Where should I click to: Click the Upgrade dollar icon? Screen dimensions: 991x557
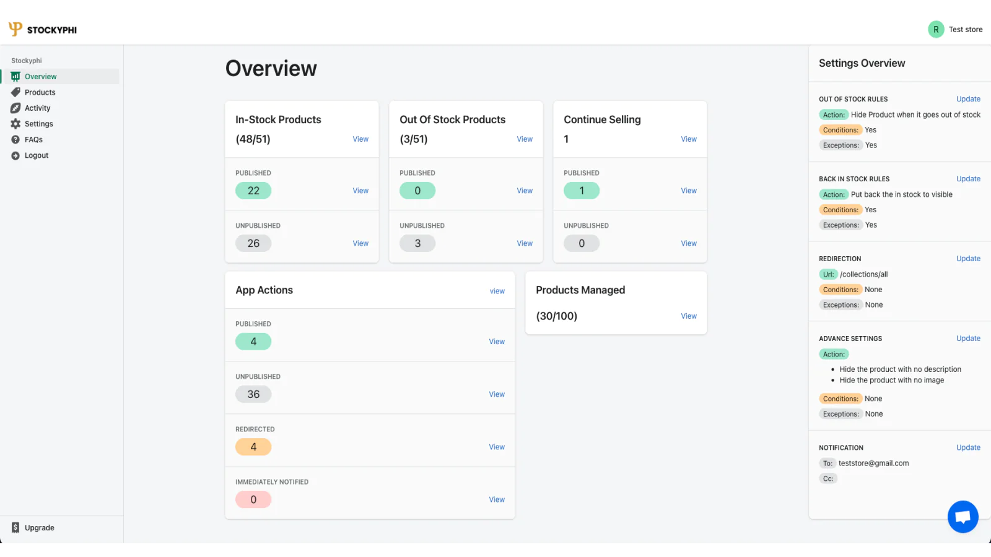tap(15, 528)
